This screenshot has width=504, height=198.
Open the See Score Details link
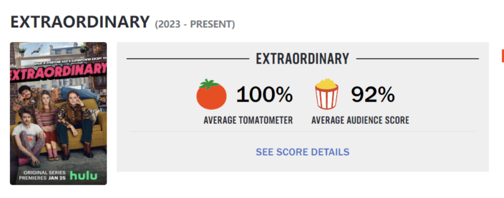302,152
